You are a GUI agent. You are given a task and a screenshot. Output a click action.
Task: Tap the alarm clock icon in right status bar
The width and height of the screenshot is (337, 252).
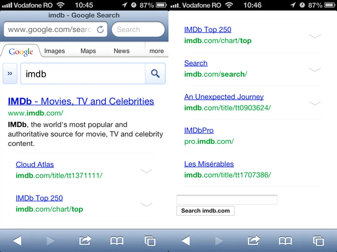[302, 5]
